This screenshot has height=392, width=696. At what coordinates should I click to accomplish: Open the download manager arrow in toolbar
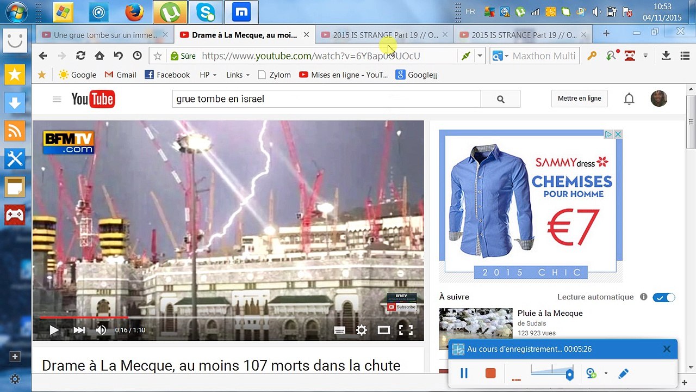pyautogui.click(x=666, y=56)
